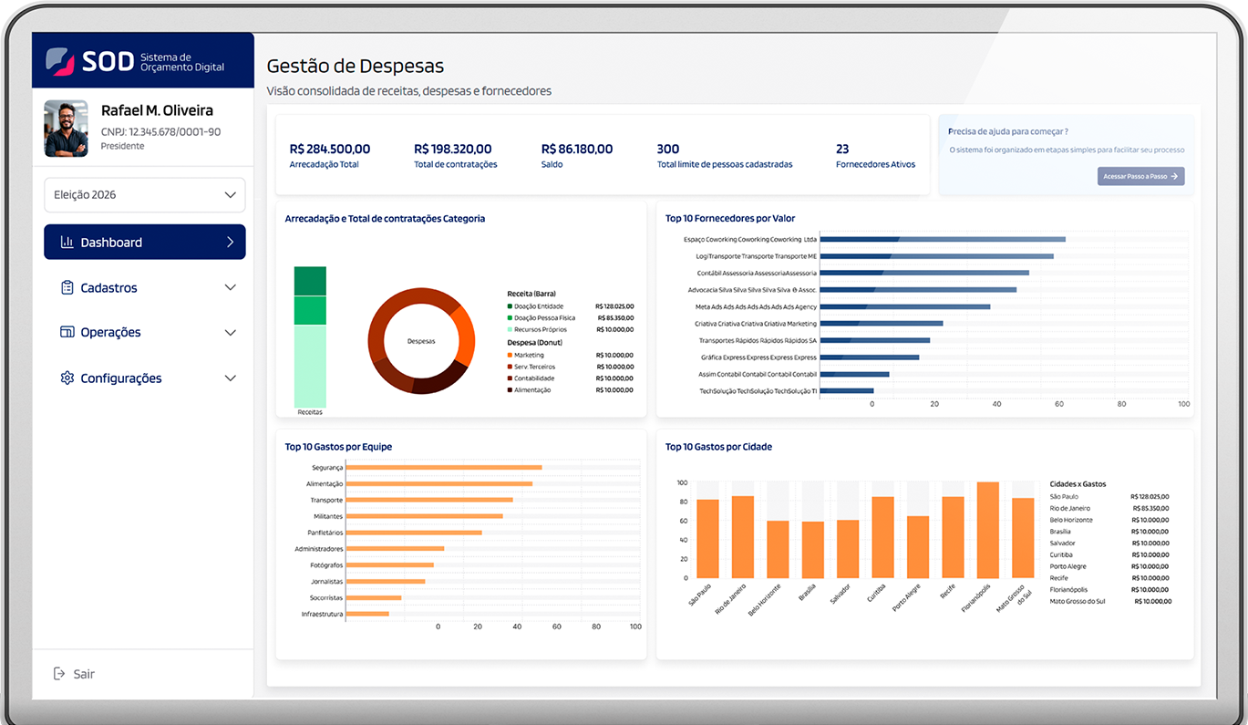The image size is (1248, 725).
Task: Click the Alimentação legend swatch
Action: [510, 389]
